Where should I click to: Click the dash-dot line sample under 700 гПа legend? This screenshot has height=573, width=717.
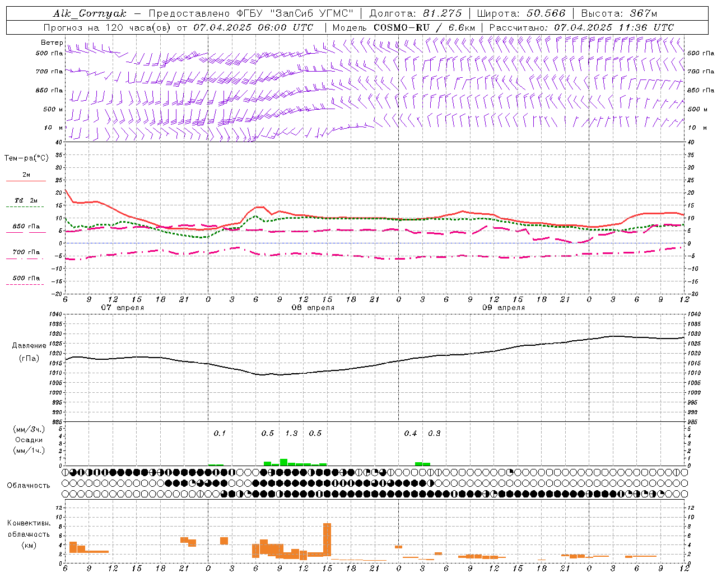tap(26, 259)
